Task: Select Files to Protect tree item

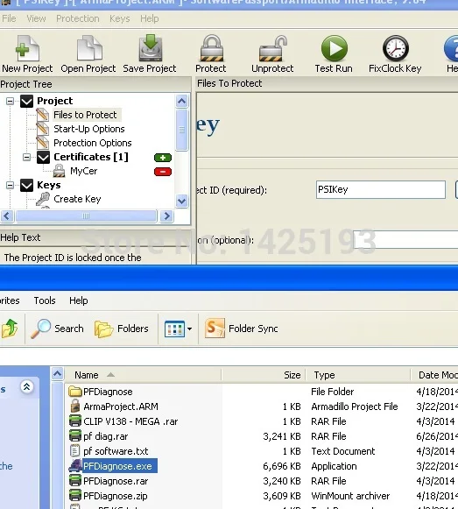Action: 85,115
